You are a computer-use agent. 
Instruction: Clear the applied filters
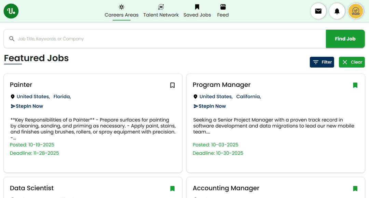[352, 62]
